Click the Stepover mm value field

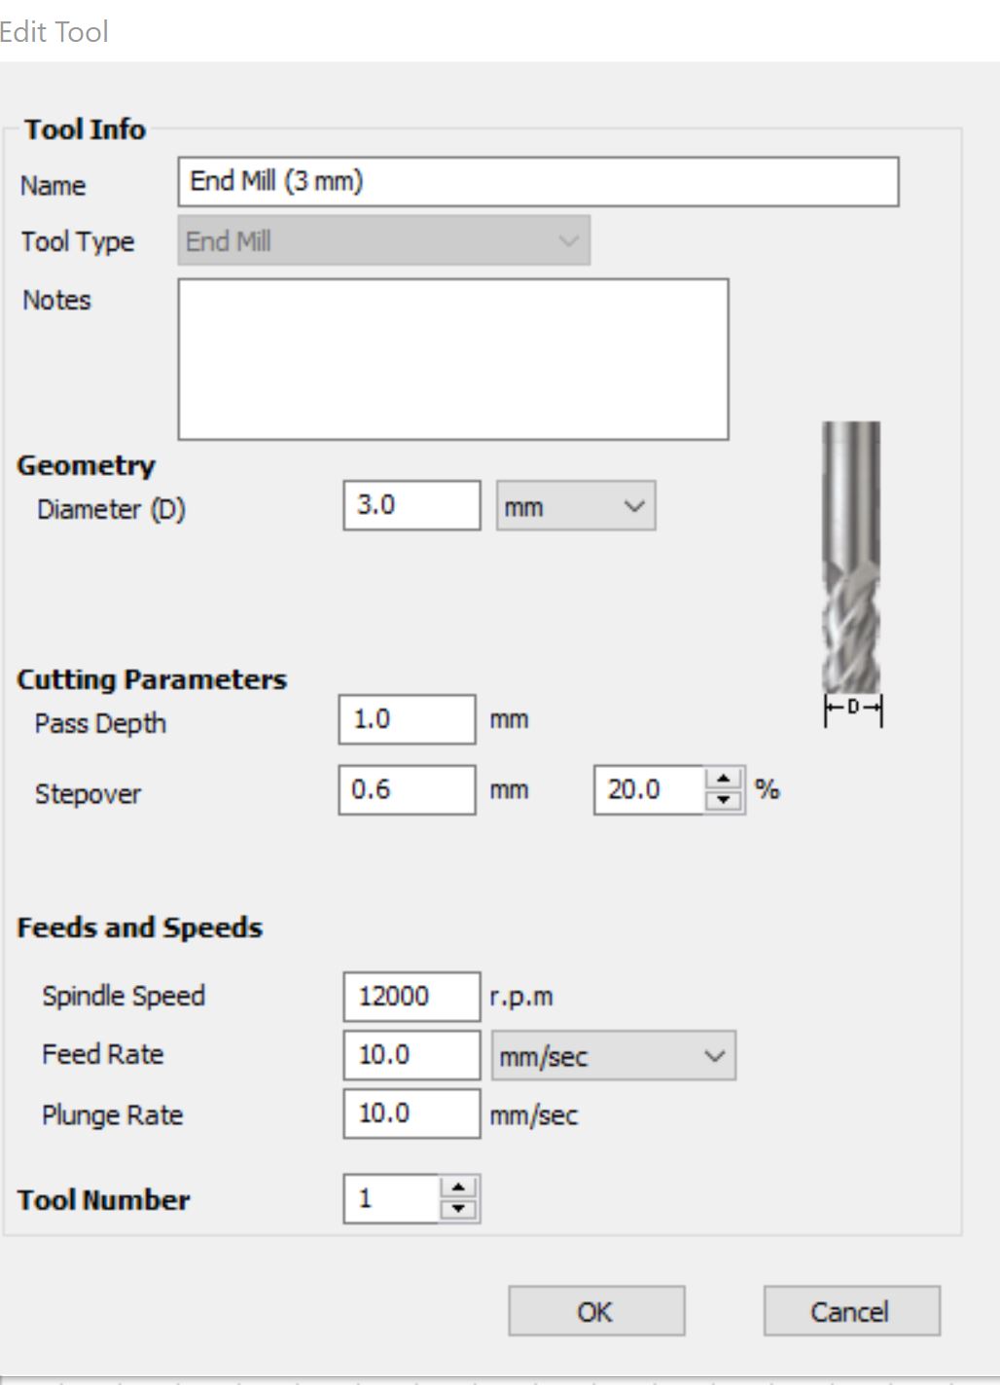tap(407, 789)
